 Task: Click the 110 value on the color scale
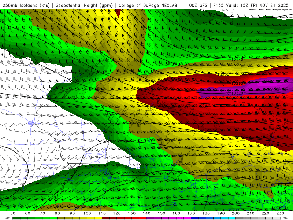tap(102, 213)
